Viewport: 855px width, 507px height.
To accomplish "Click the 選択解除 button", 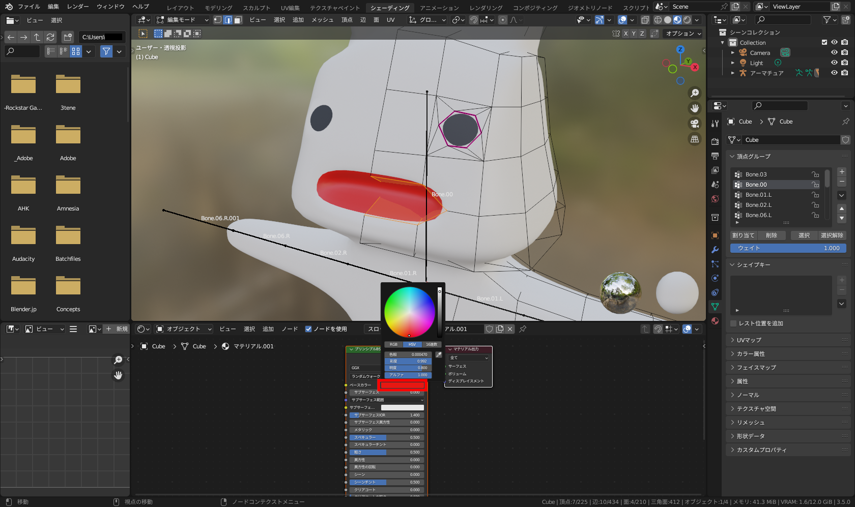I will click(832, 235).
